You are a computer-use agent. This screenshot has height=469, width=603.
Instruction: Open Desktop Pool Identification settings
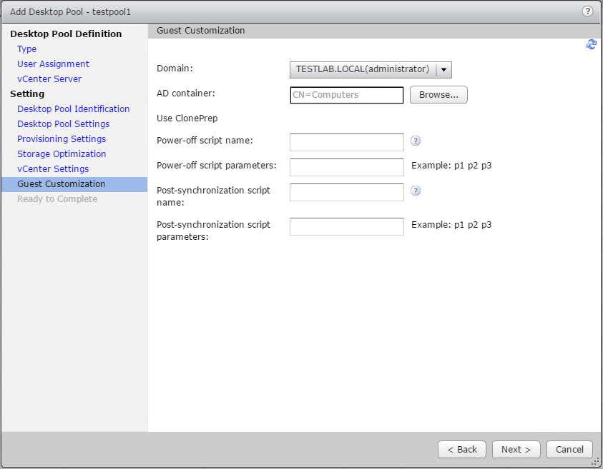click(x=74, y=109)
